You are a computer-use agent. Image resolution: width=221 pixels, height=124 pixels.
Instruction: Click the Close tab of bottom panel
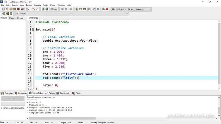pyautogui.click(x=77, y=93)
